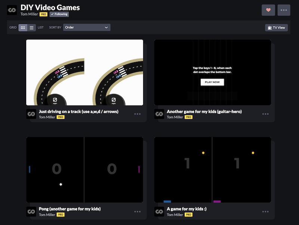The image size is (299, 225).
Task: Open more options for A game for my kids
Action: click(x=265, y=212)
